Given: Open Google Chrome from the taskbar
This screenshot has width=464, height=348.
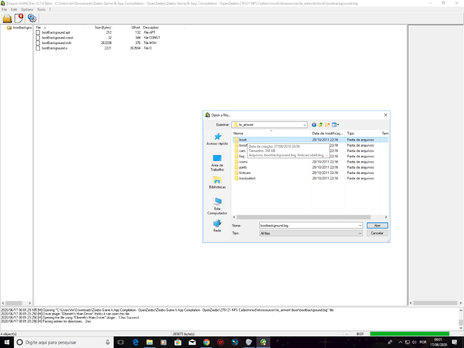Looking at the screenshot, I should tap(206, 342).
